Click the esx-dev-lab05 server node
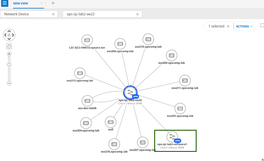 point(87,101)
